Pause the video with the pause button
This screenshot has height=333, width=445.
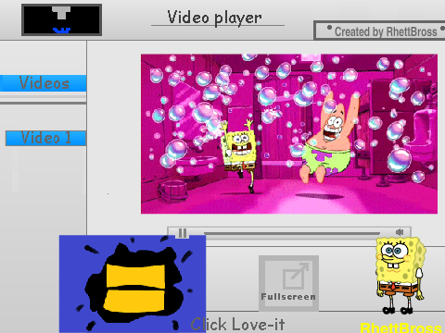tap(183, 233)
